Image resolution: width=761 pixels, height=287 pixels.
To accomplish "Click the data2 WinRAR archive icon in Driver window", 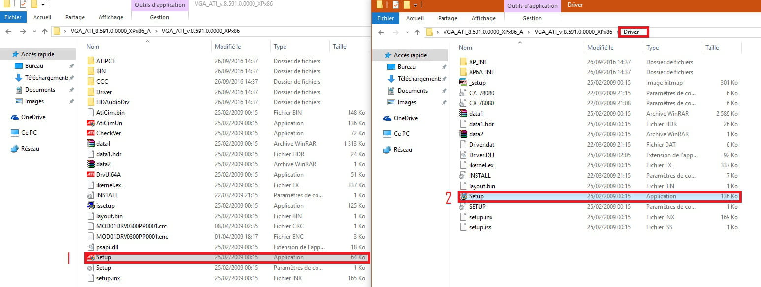I will point(463,134).
